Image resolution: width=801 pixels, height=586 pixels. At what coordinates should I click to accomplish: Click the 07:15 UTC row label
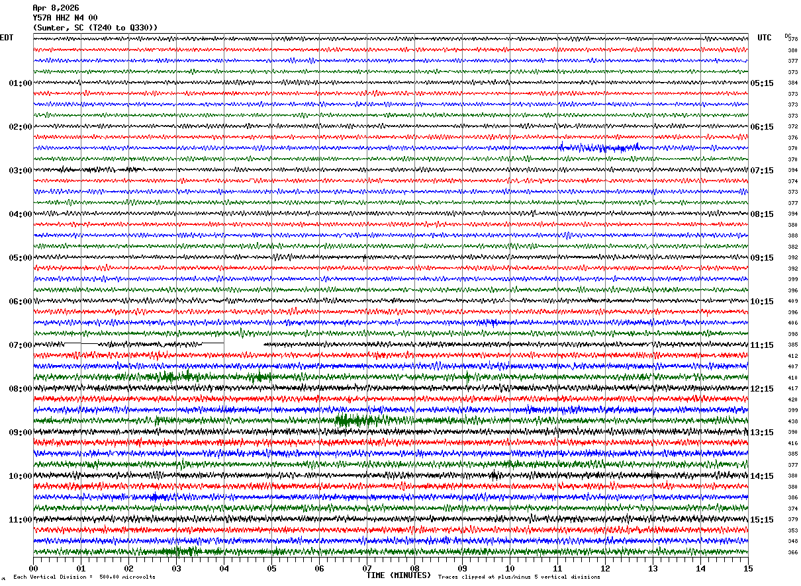762,171
